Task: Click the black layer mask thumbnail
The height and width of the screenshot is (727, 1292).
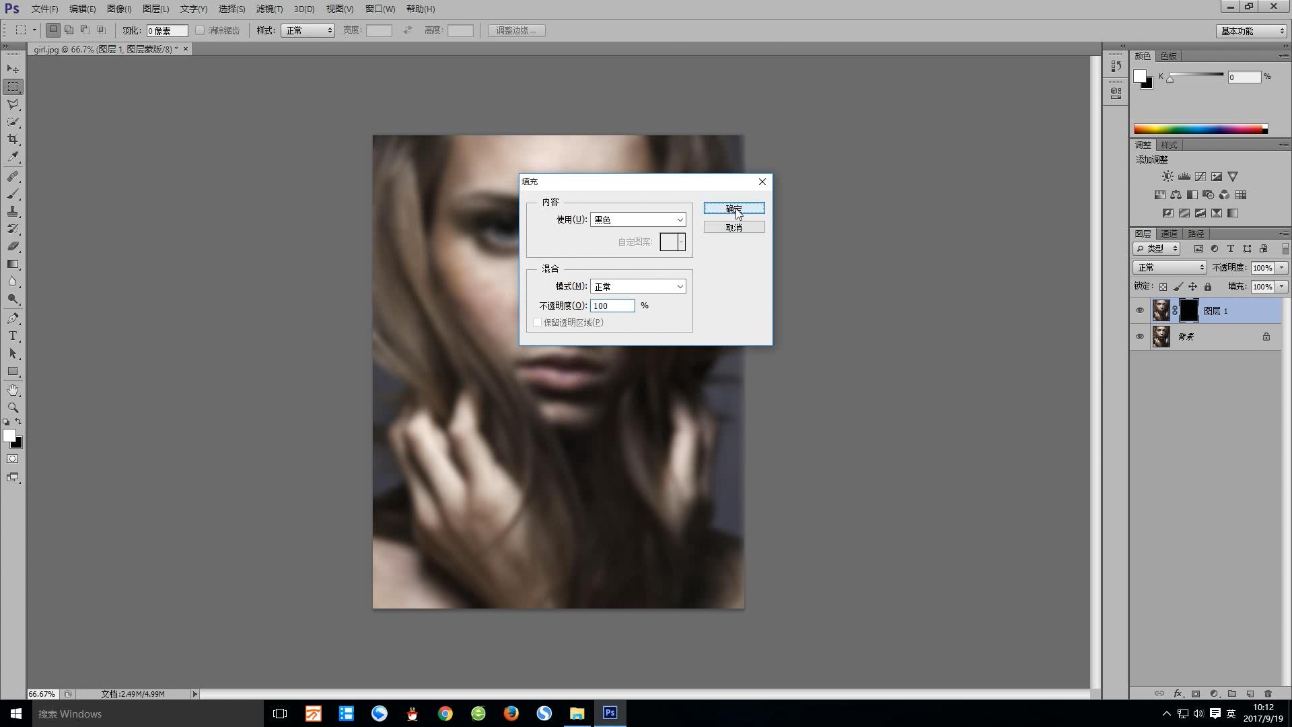Action: tap(1189, 310)
